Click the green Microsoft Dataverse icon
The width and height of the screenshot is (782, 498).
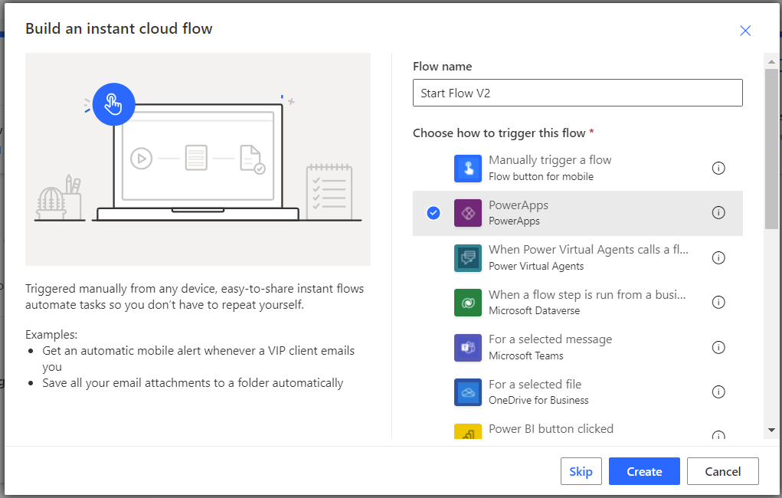(x=468, y=303)
